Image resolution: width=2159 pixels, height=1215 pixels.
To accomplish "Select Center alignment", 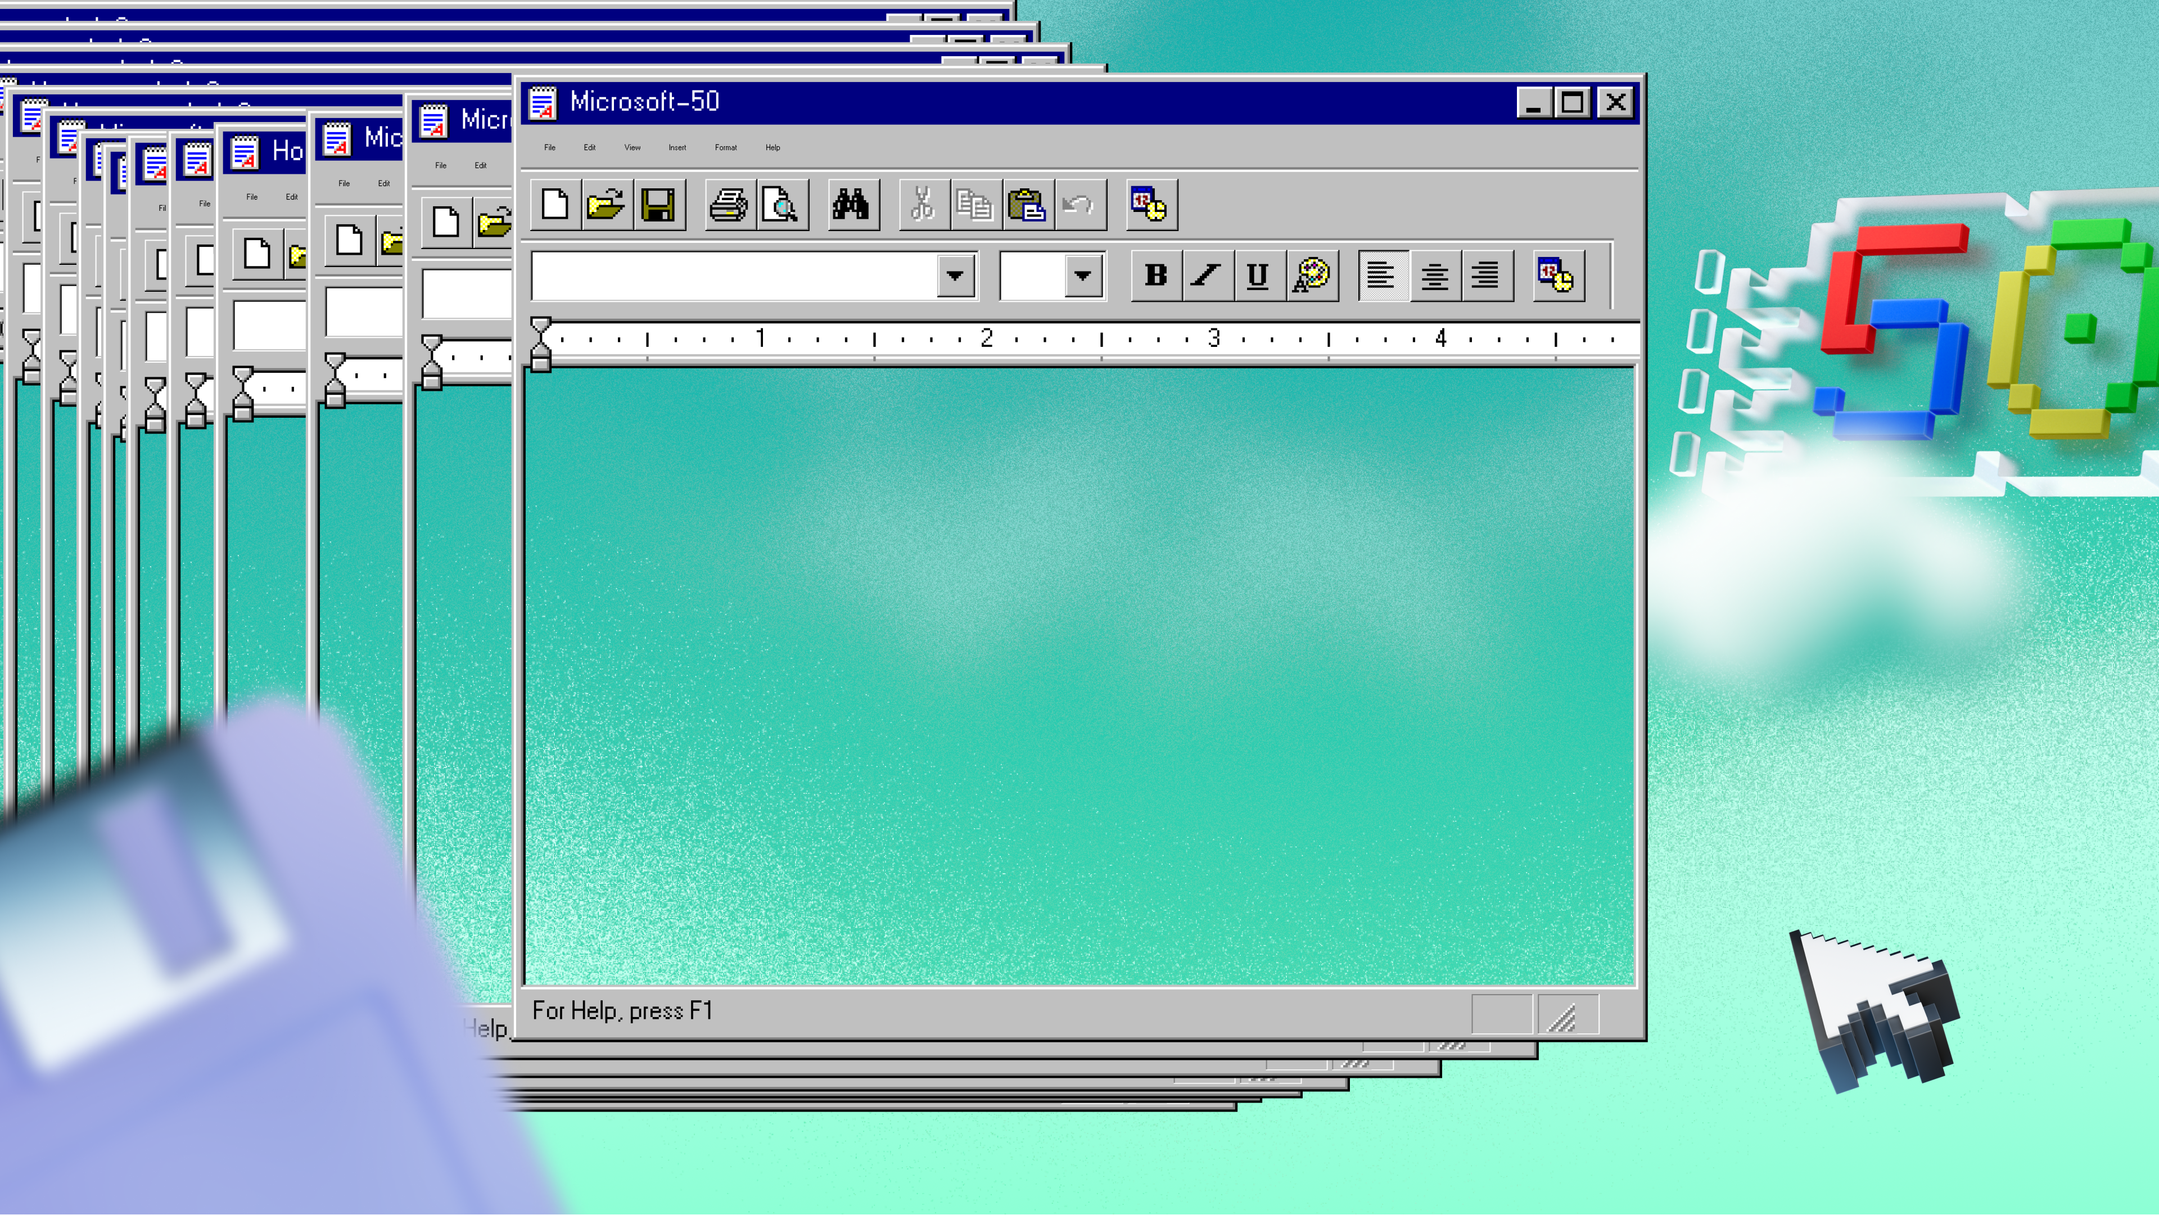I will pyautogui.click(x=1435, y=275).
